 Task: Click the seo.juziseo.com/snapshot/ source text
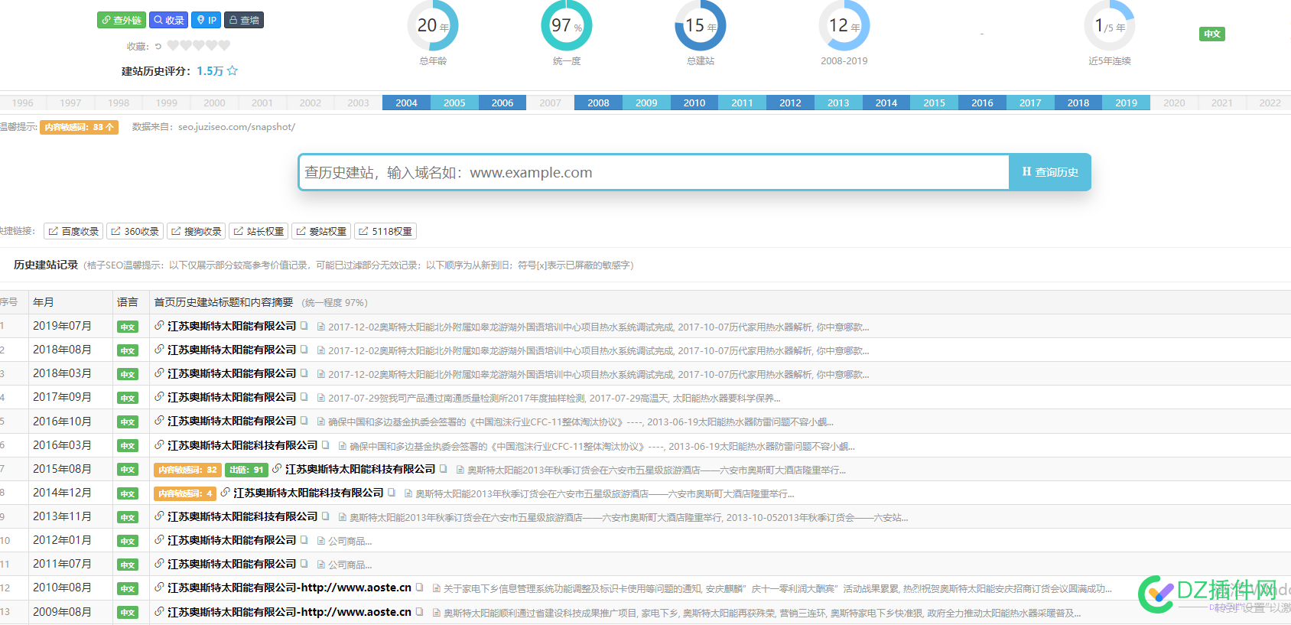(x=236, y=127)
